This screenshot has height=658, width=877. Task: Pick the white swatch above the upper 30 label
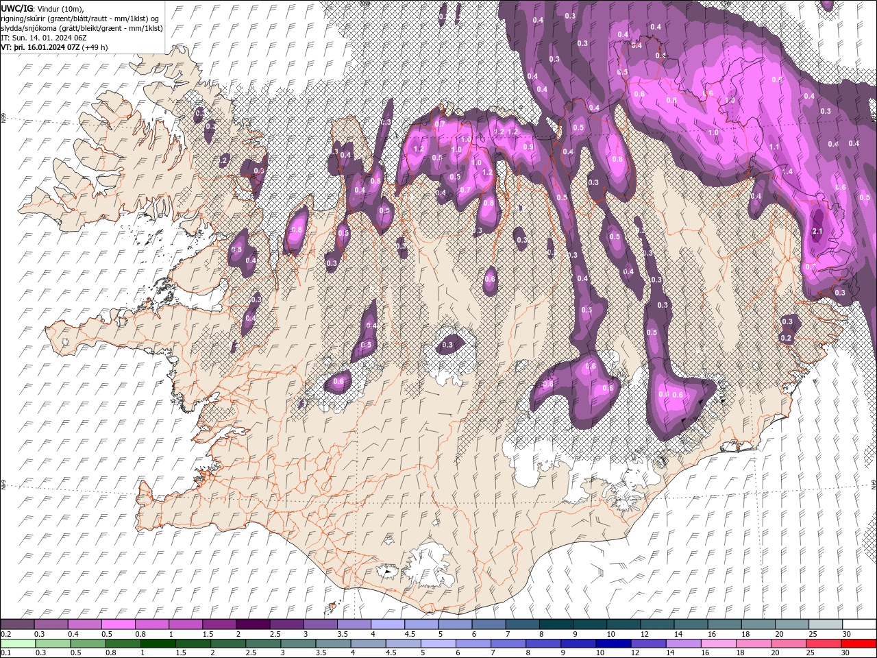[x=859, y=624]
